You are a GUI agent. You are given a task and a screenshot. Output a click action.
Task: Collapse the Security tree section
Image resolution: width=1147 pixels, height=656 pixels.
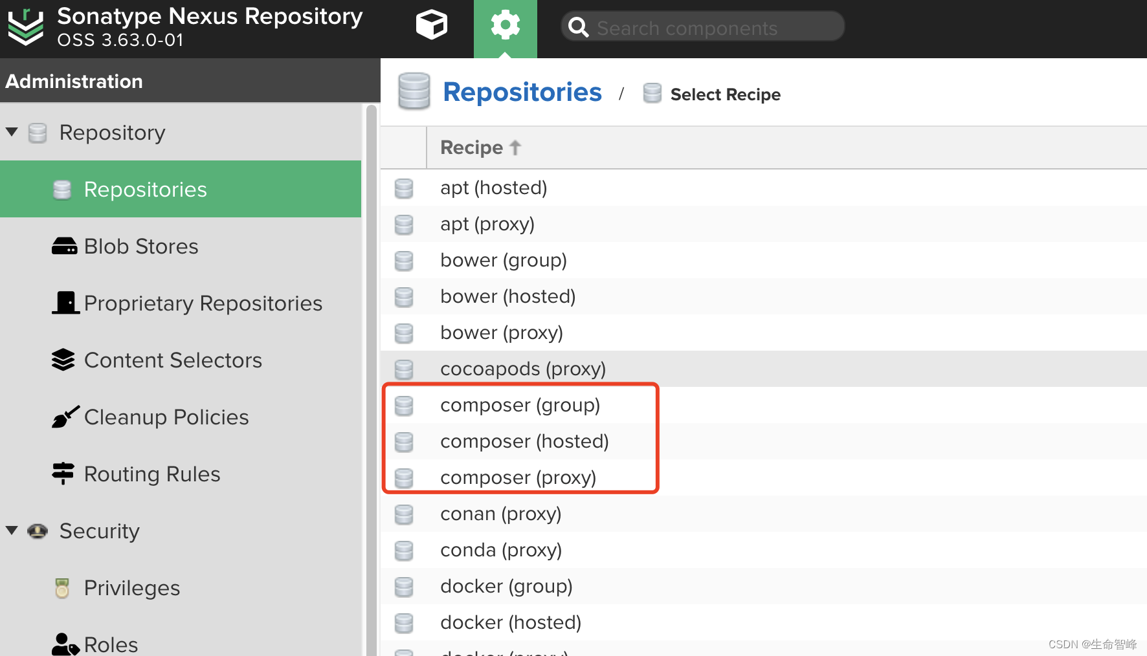coord(12,530)
